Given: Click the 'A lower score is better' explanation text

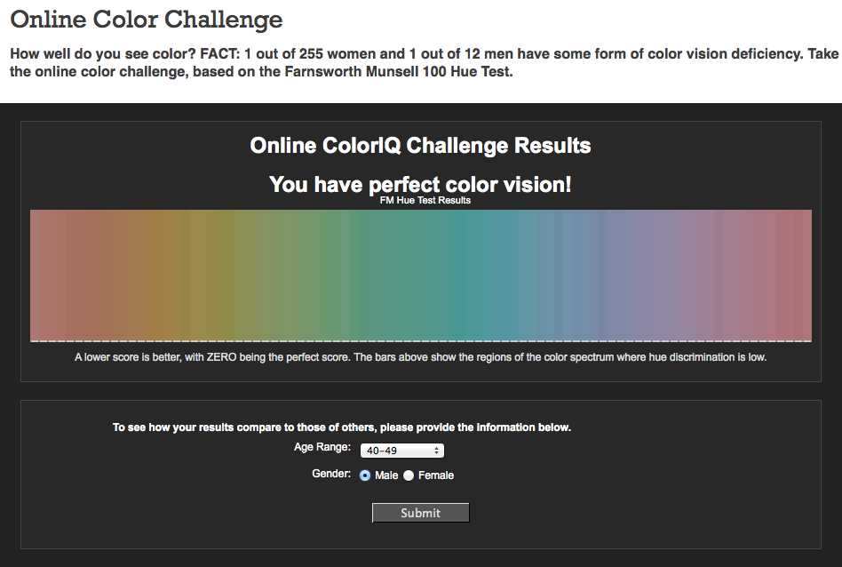Looking at the screenshot, I should (x=420, y=357).
